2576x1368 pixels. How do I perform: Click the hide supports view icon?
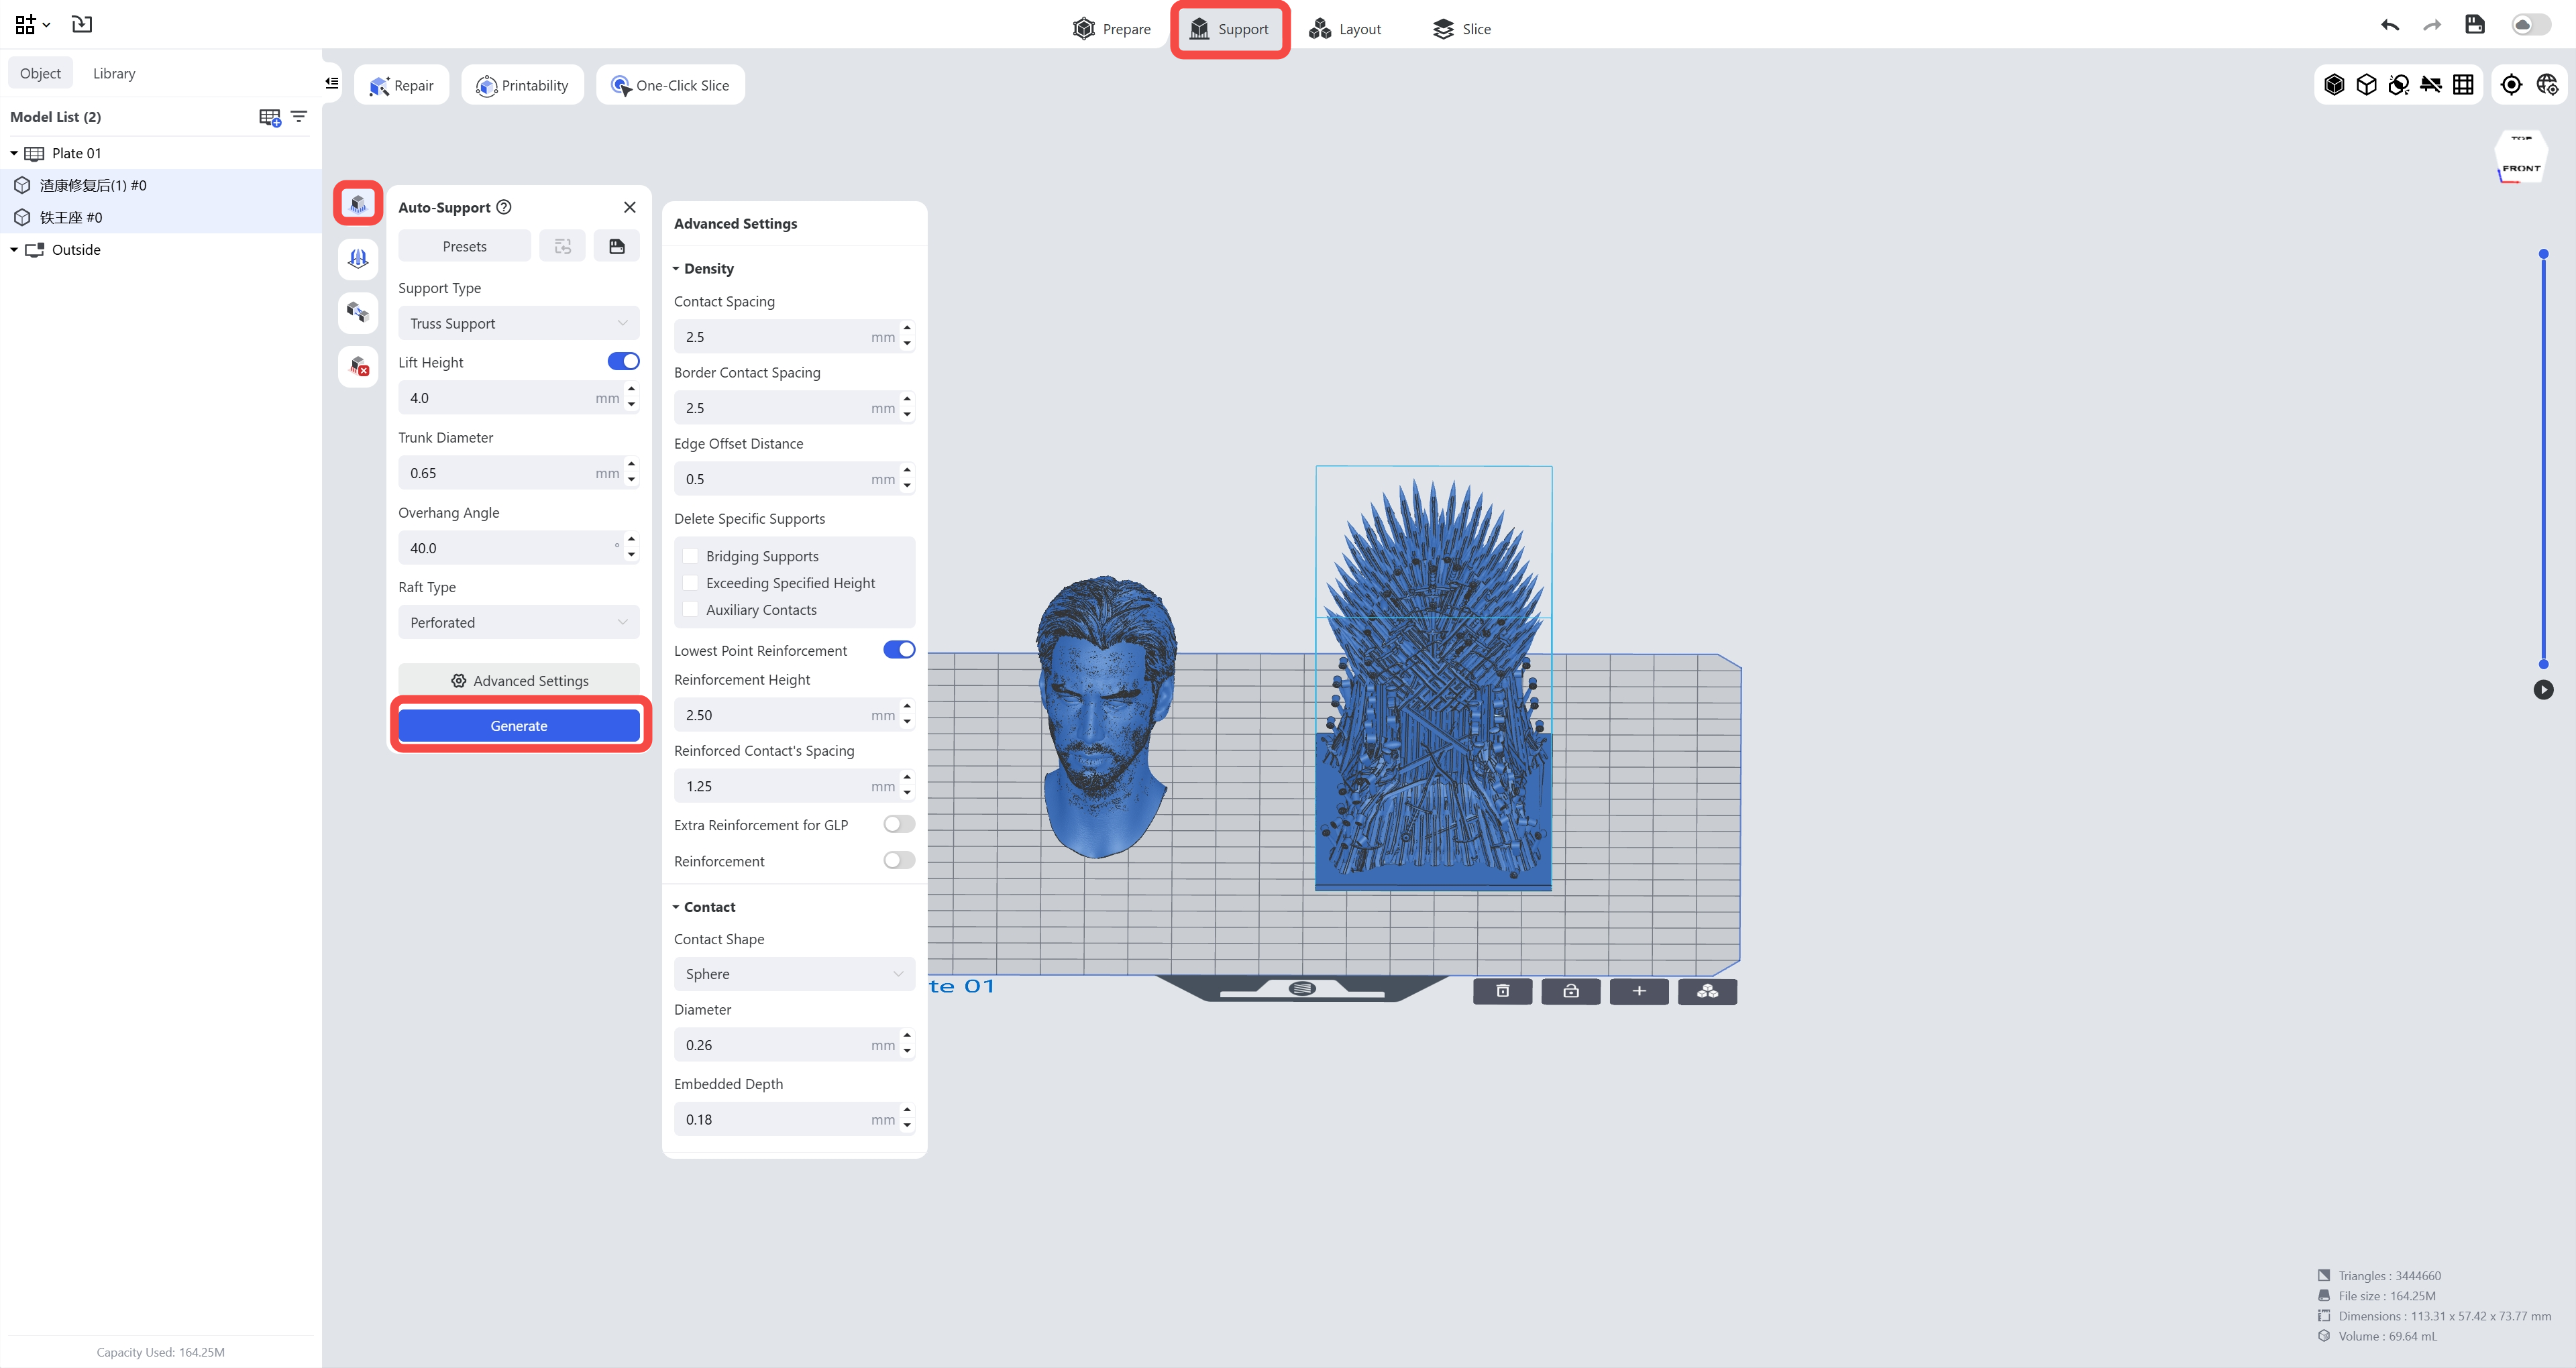pyautogui.click(x=2431, y=85)
